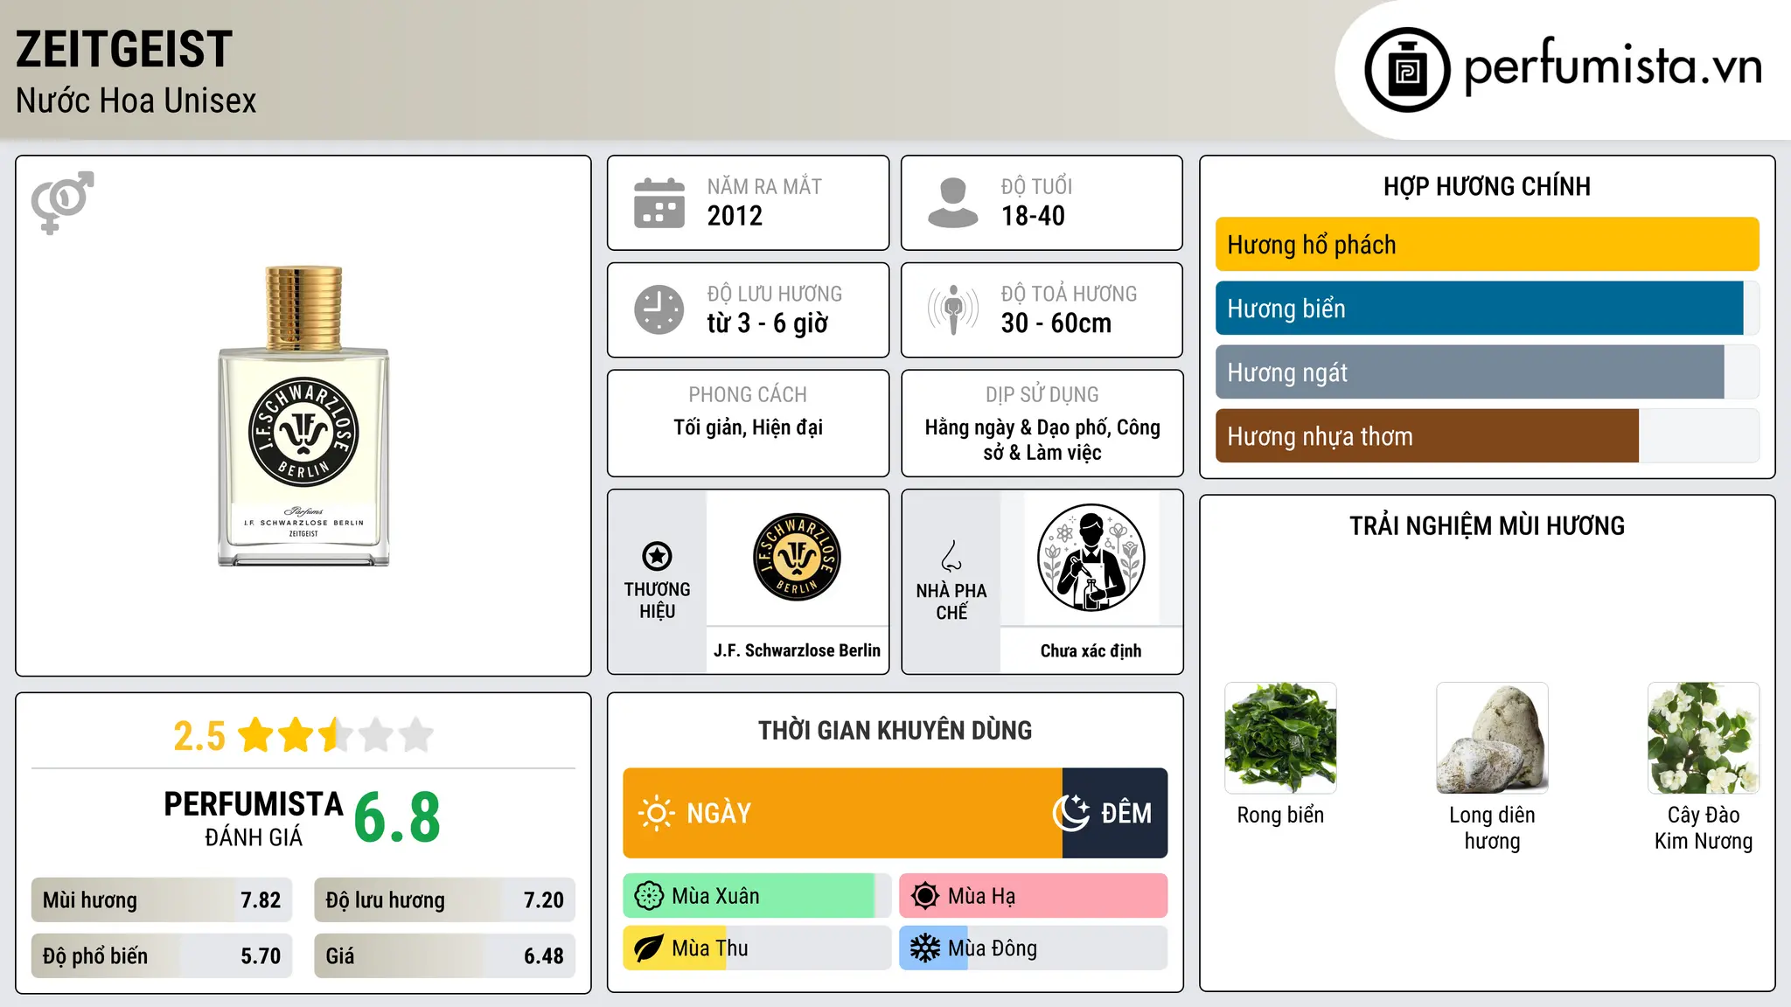Select the Rong biển note image
1791x1007 pixels.
point(1280,738)
